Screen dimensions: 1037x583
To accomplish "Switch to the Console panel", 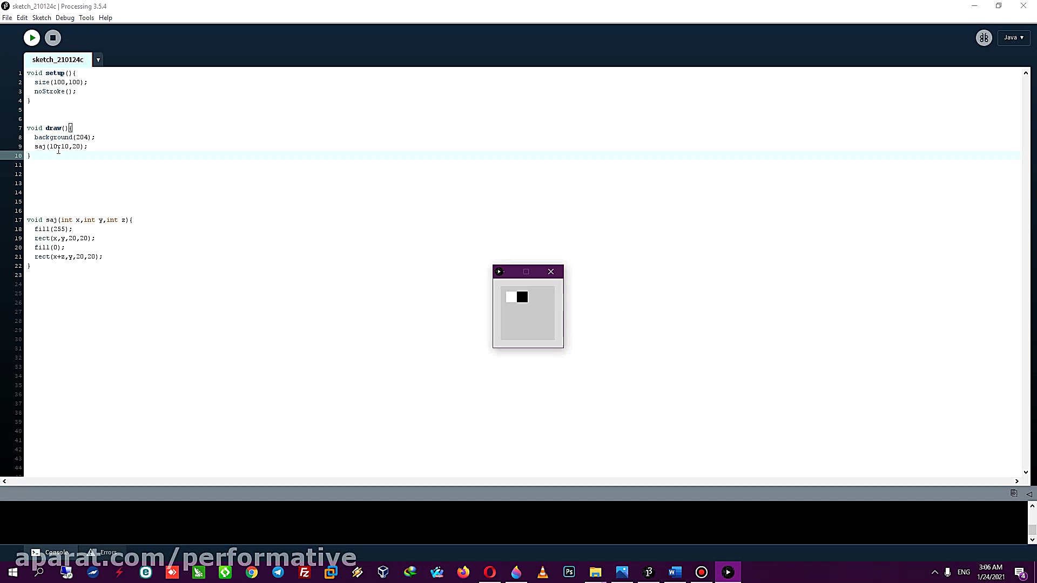I will [x=50, y=552].
